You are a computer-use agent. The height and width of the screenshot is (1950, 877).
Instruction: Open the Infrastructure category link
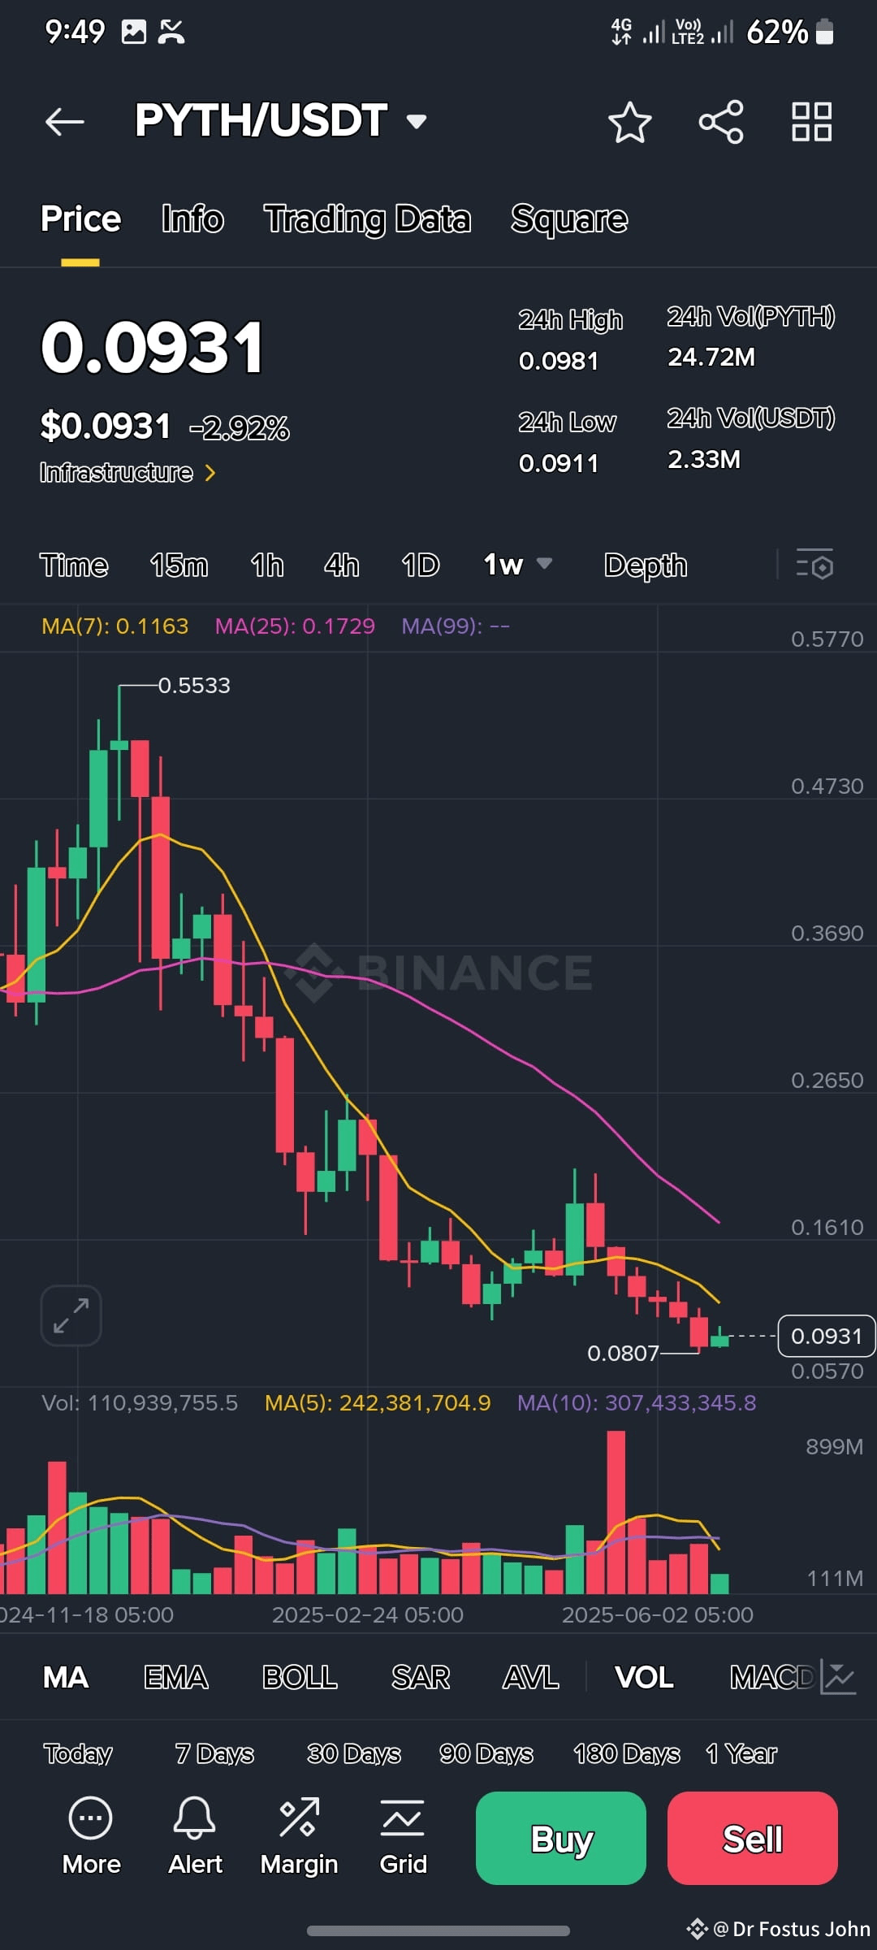point(127,472)
